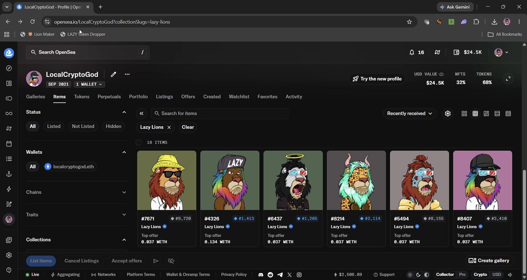The height and width of the screenshot is (280, 527).
Task: Open the swap arrows icon in header
Action: tap(437, 52)
